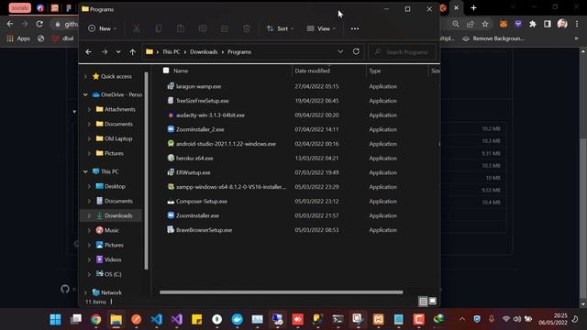This screenshot has height=330, width=587.
Task: Select audacity-win-3.1.3-64bit.exe icon
Action: 171,115
